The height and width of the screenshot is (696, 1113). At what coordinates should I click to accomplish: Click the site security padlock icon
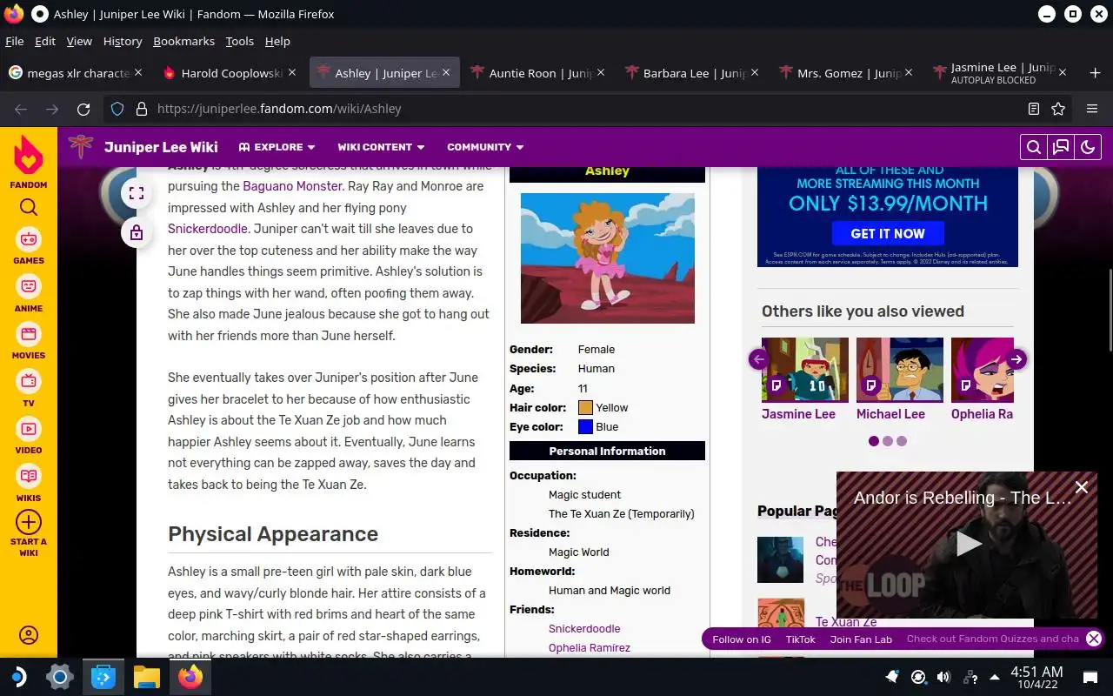[141, 109]
